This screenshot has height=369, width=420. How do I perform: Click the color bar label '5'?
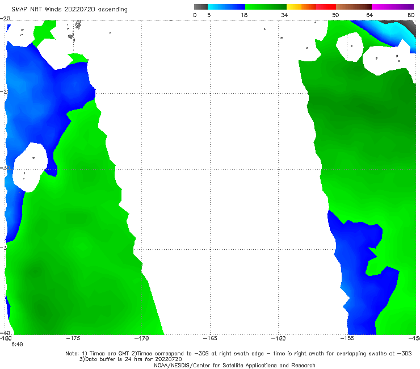[x=209, y=15]
